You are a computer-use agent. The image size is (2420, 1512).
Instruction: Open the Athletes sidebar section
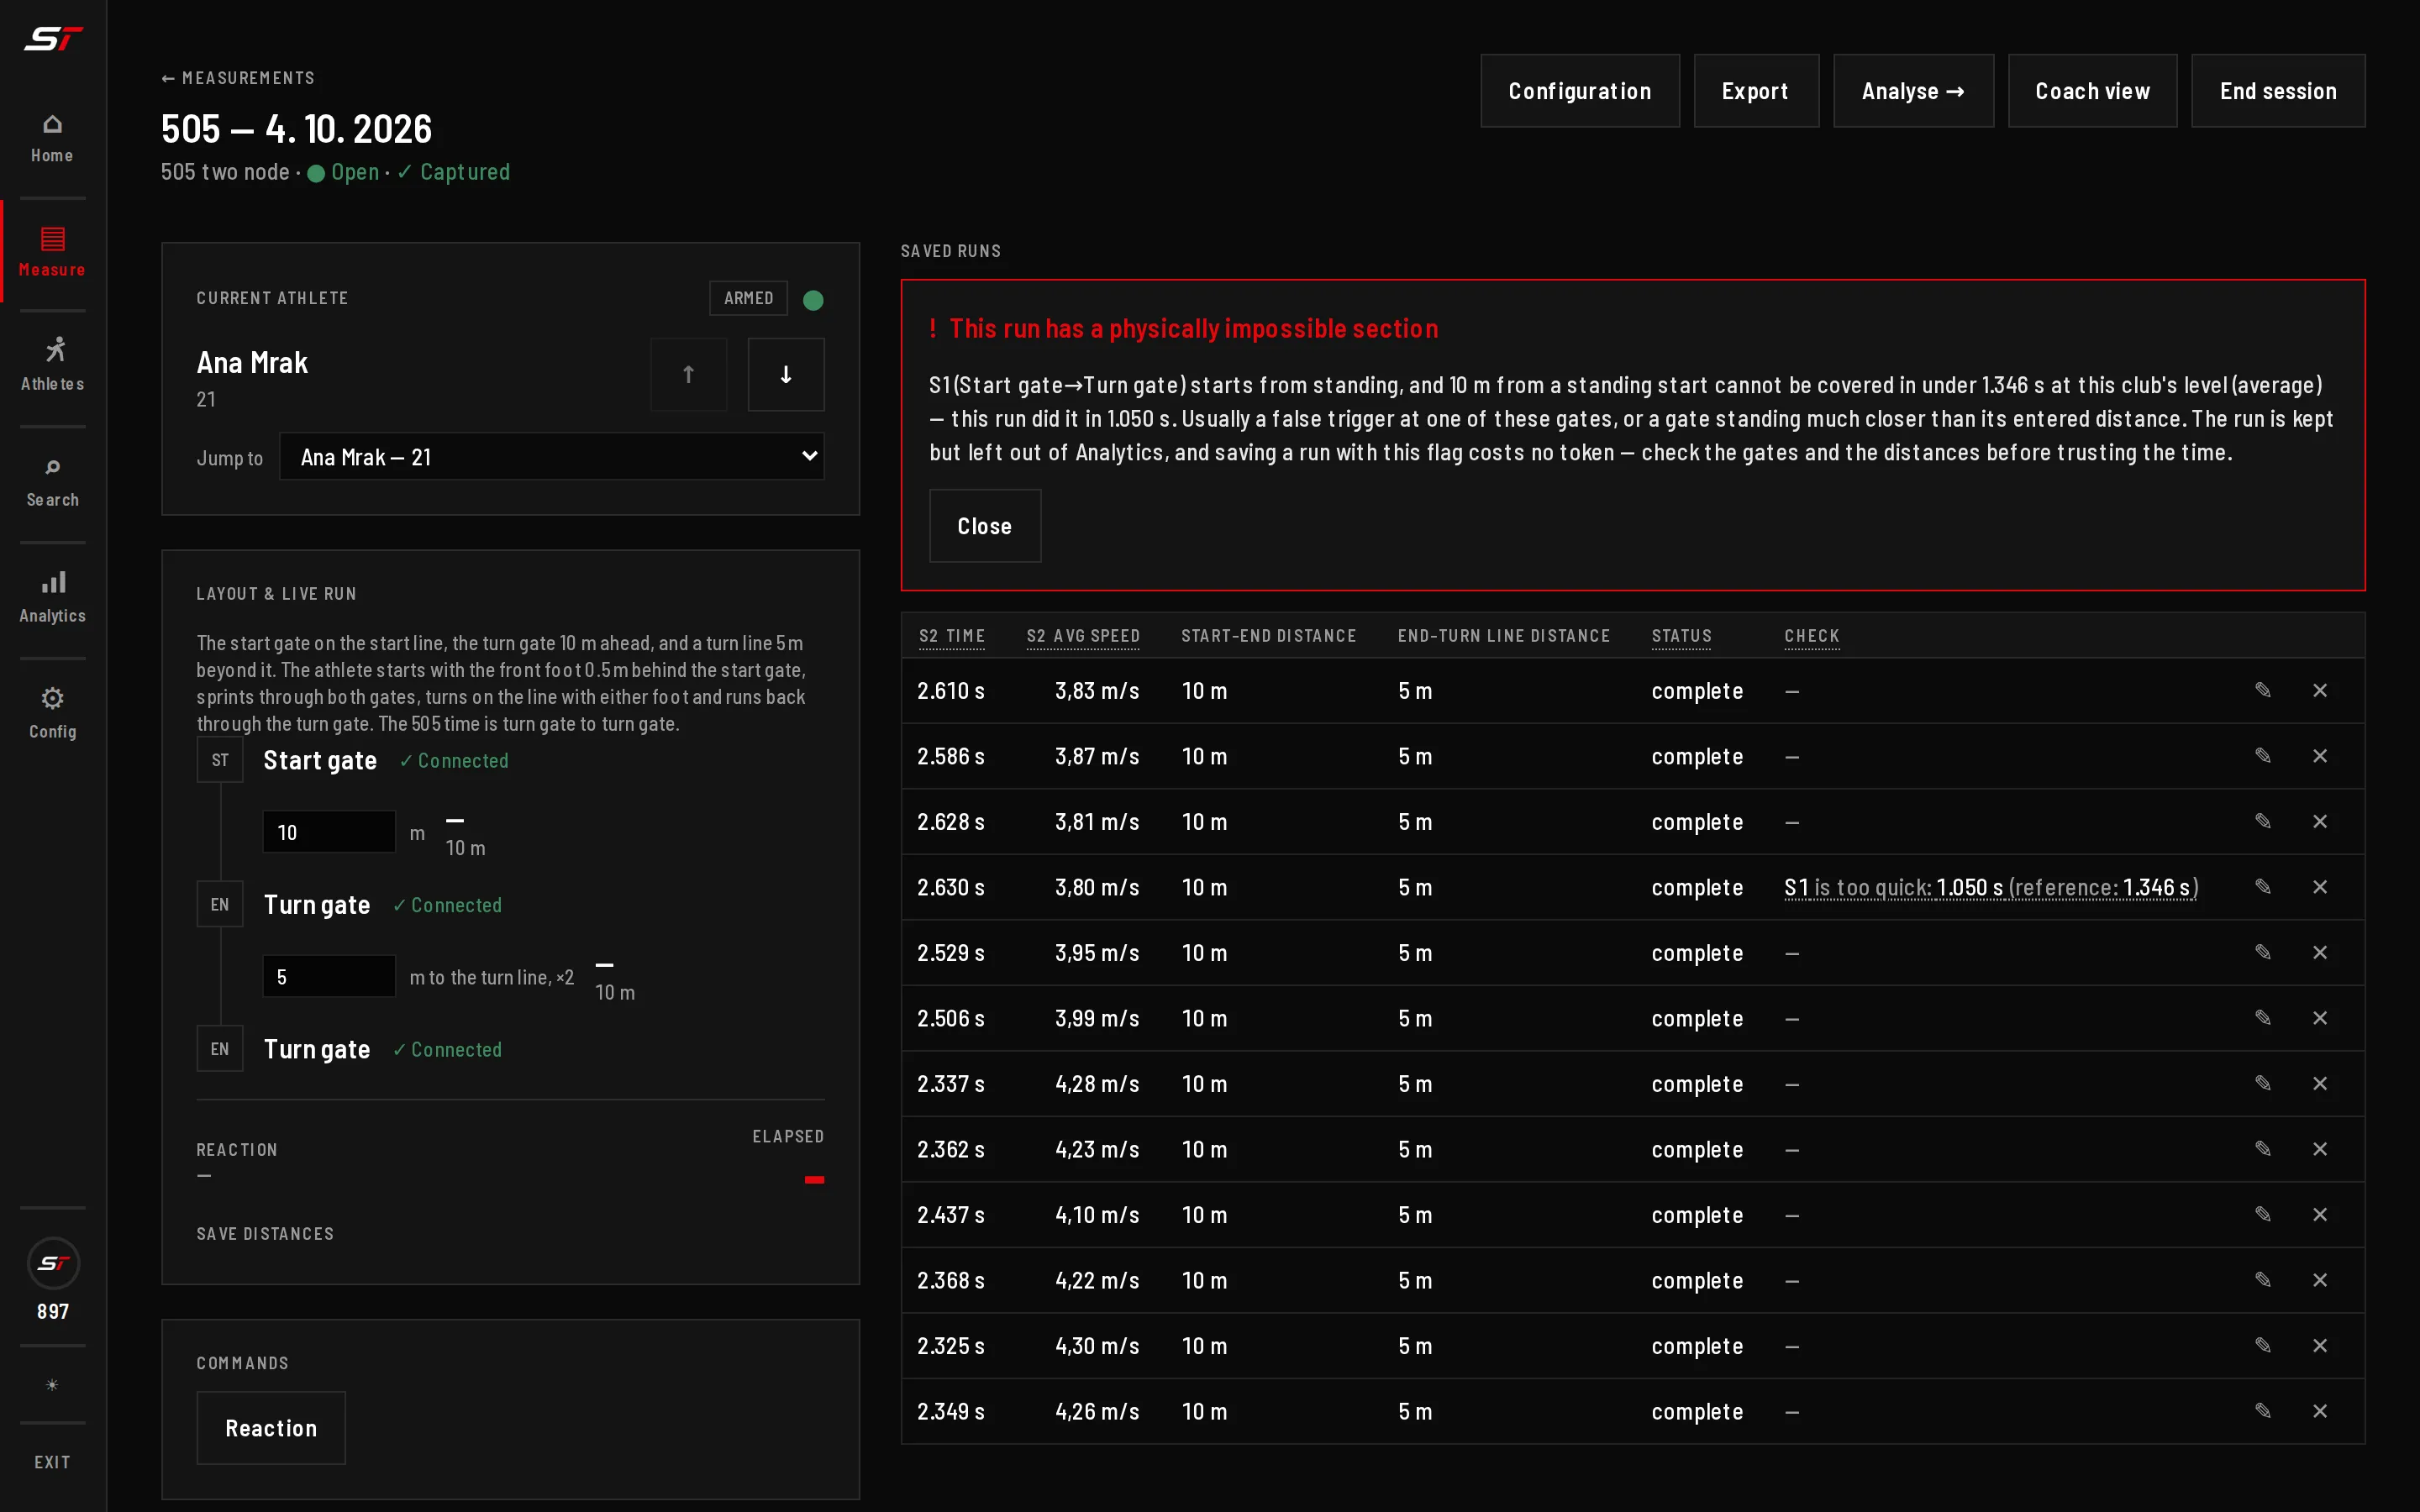point(52,365)
